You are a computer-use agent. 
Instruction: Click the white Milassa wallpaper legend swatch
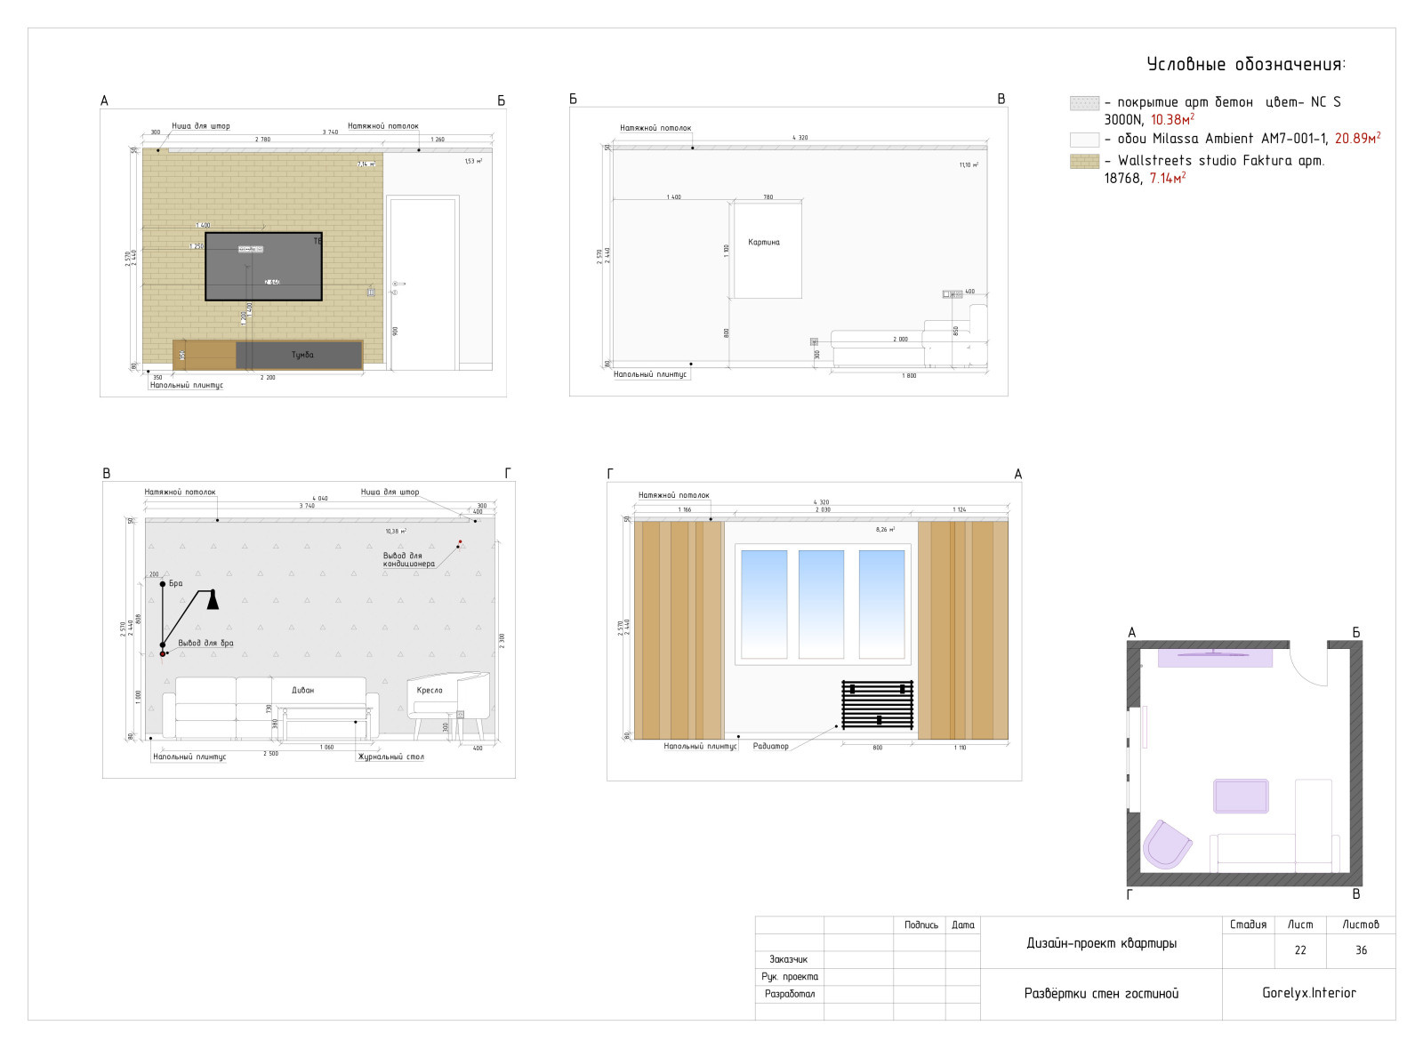[1084, 140]
